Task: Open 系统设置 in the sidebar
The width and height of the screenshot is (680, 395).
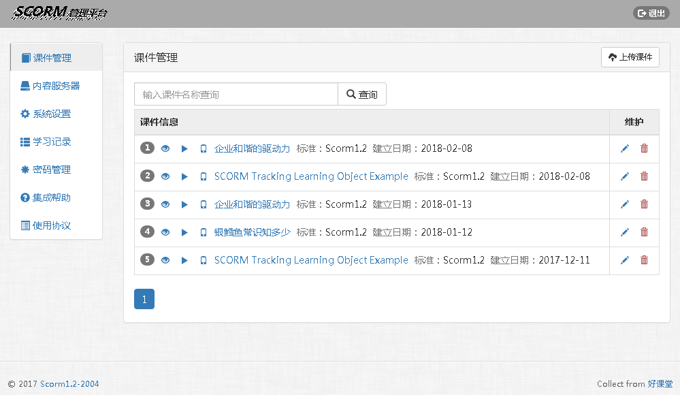Action: tap(52, 114)
